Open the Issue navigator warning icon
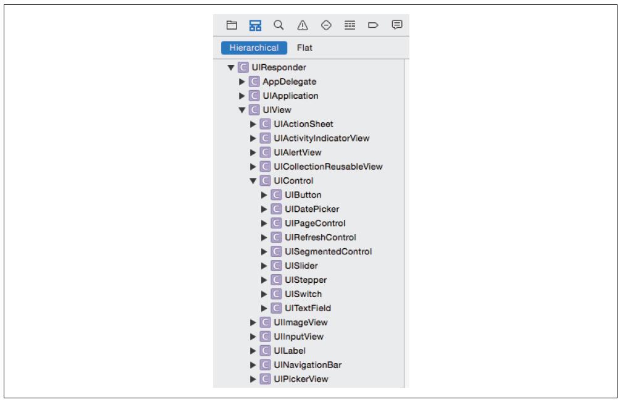Screen dimensions: 620x402 (303, 25)
